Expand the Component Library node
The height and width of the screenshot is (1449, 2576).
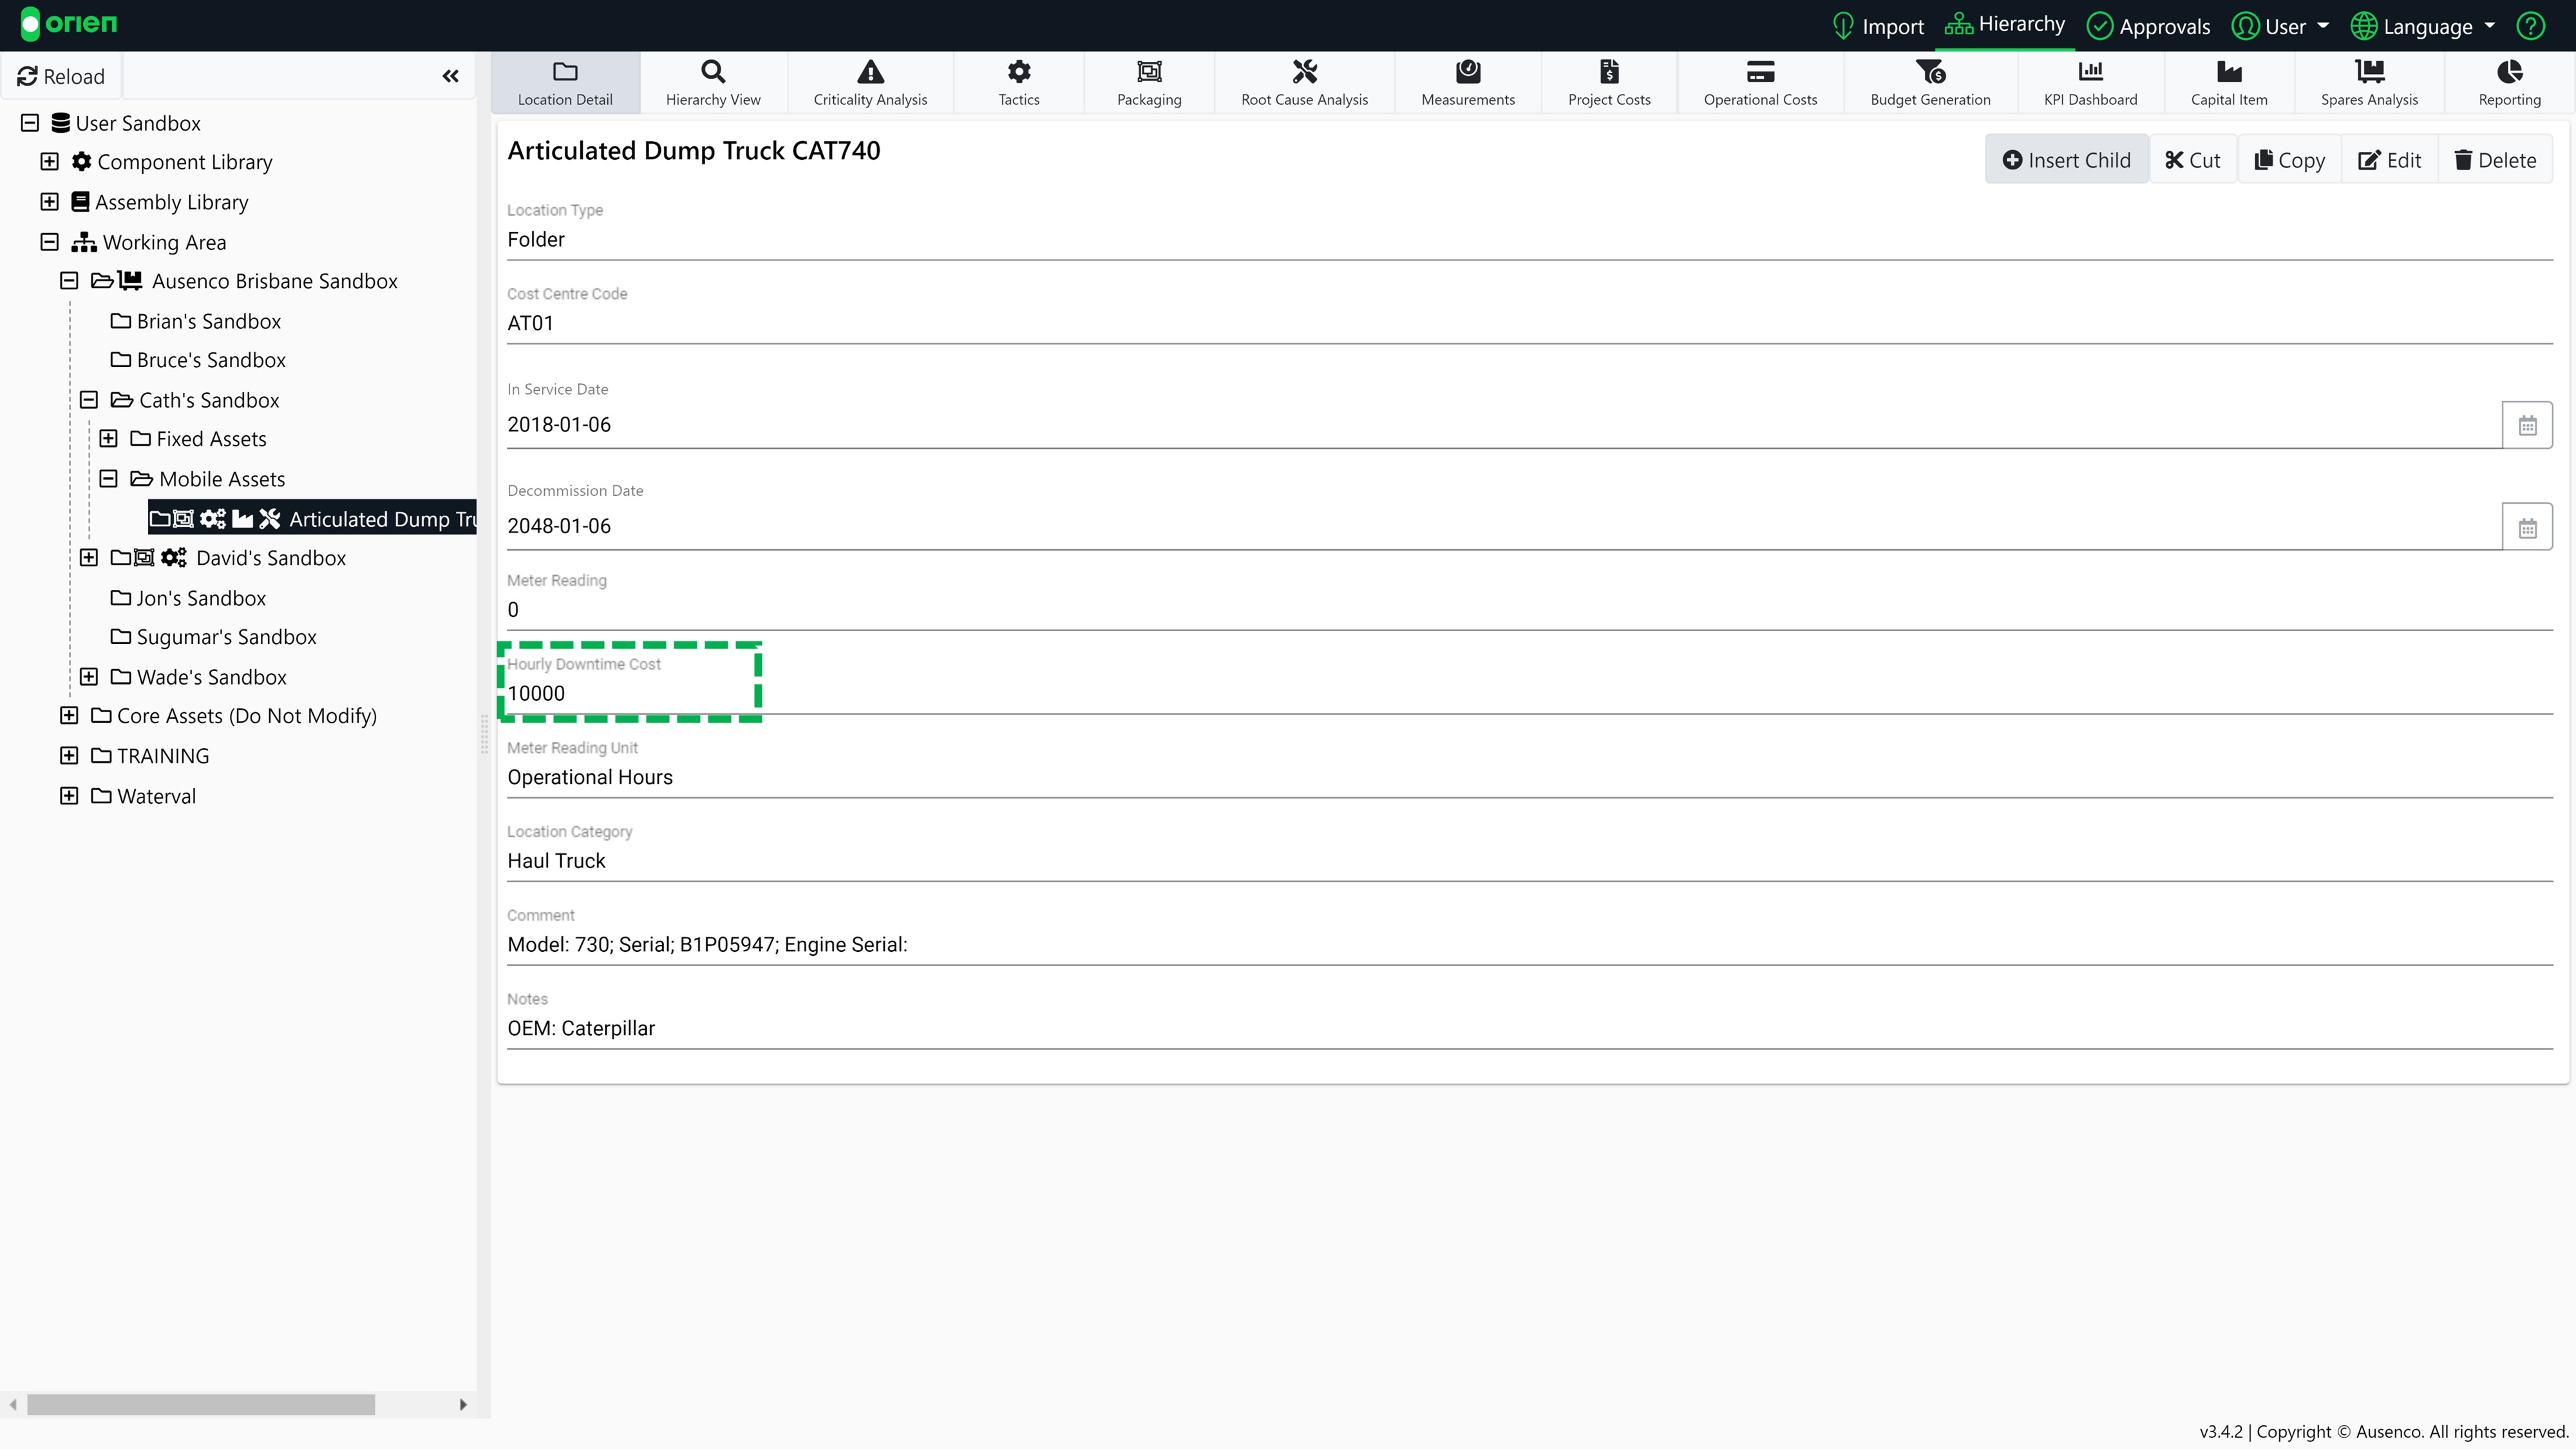pos(49,162)
